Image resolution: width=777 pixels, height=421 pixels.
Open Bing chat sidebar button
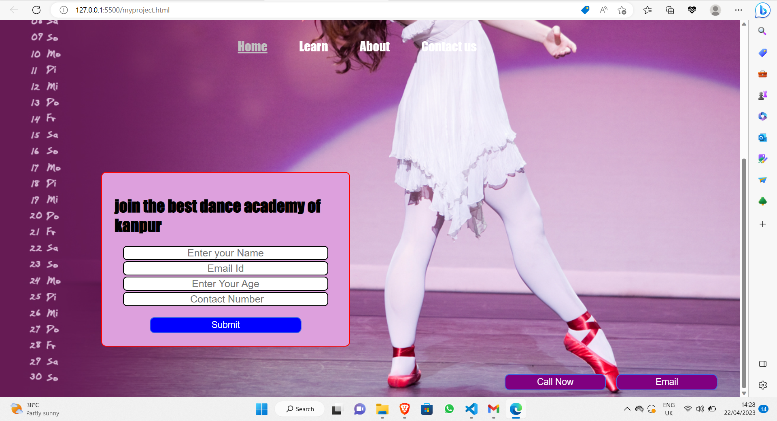pyautogui.click(x=763, y=10)
